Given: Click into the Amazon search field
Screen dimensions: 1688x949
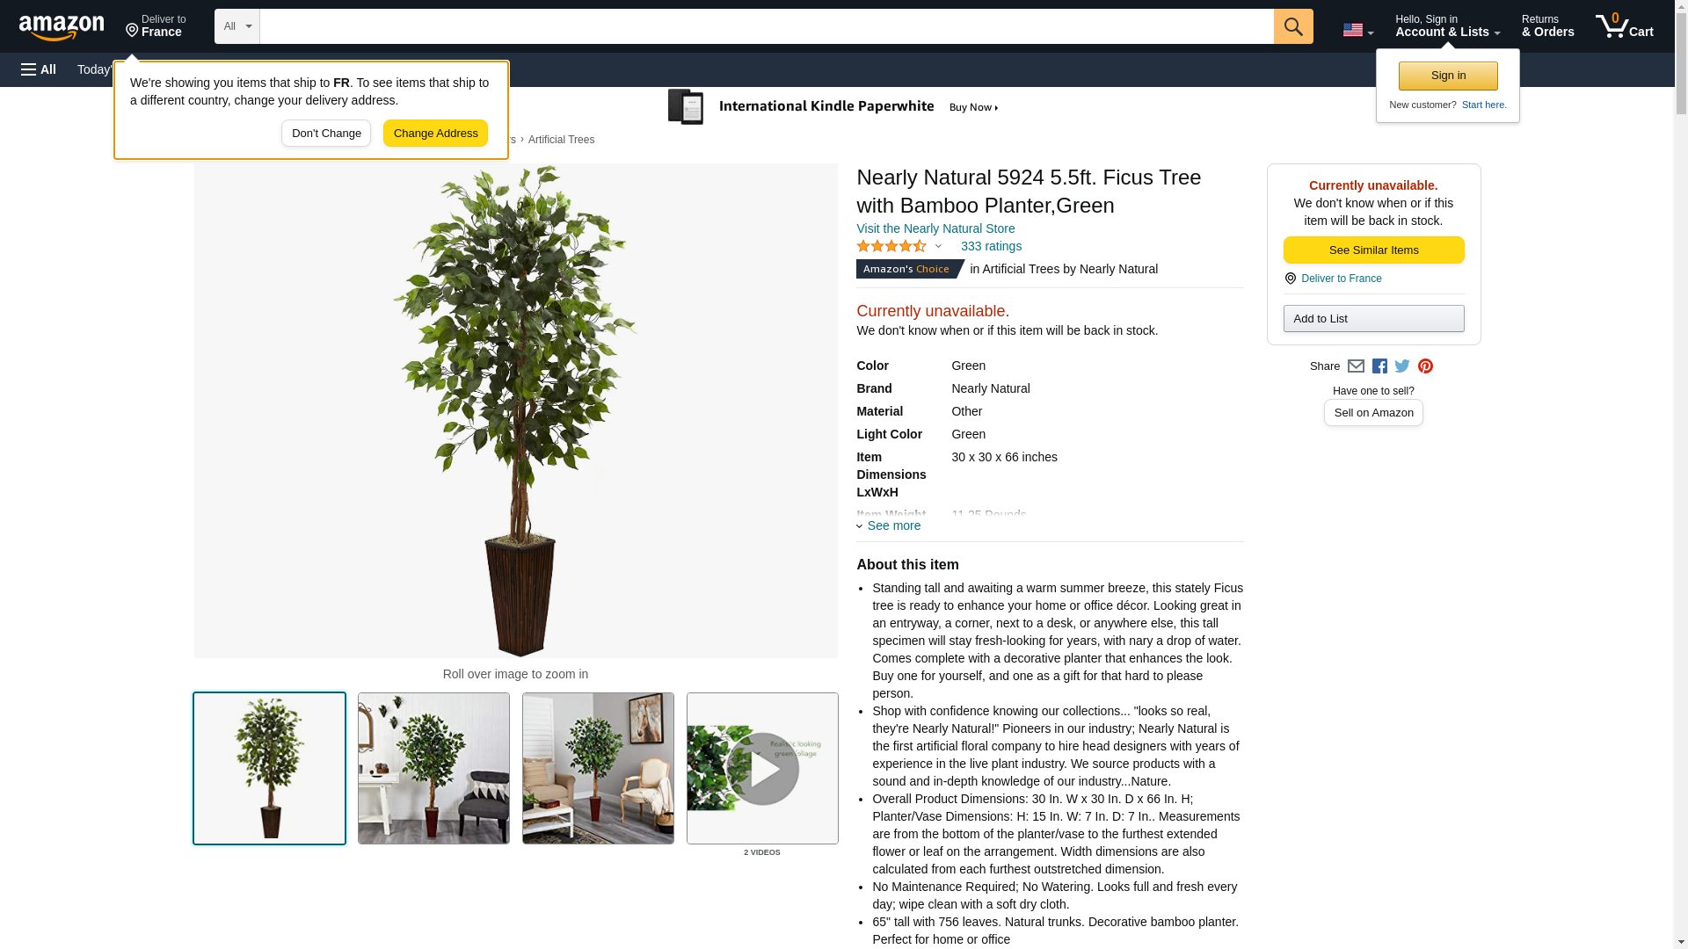Looking at the screenshot, I should tap(767, 26).
